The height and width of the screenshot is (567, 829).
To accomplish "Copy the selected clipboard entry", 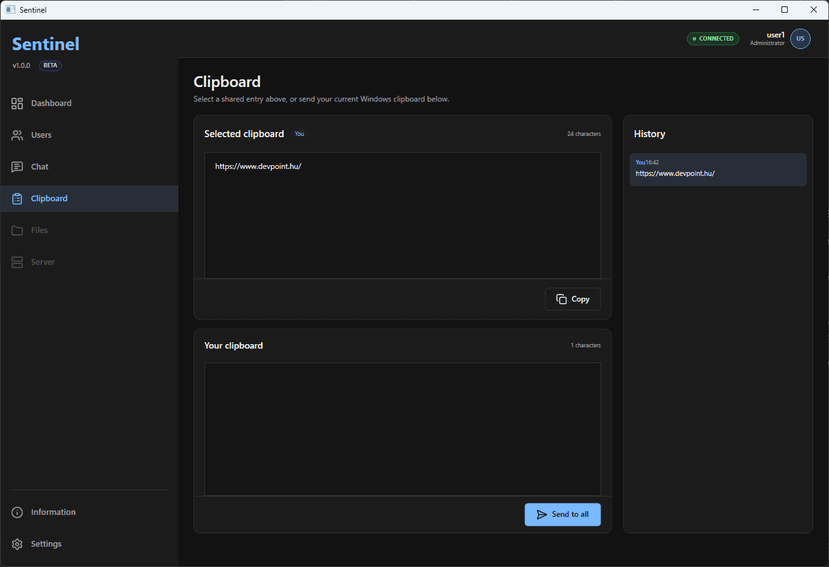I will (x=573, y=299).
